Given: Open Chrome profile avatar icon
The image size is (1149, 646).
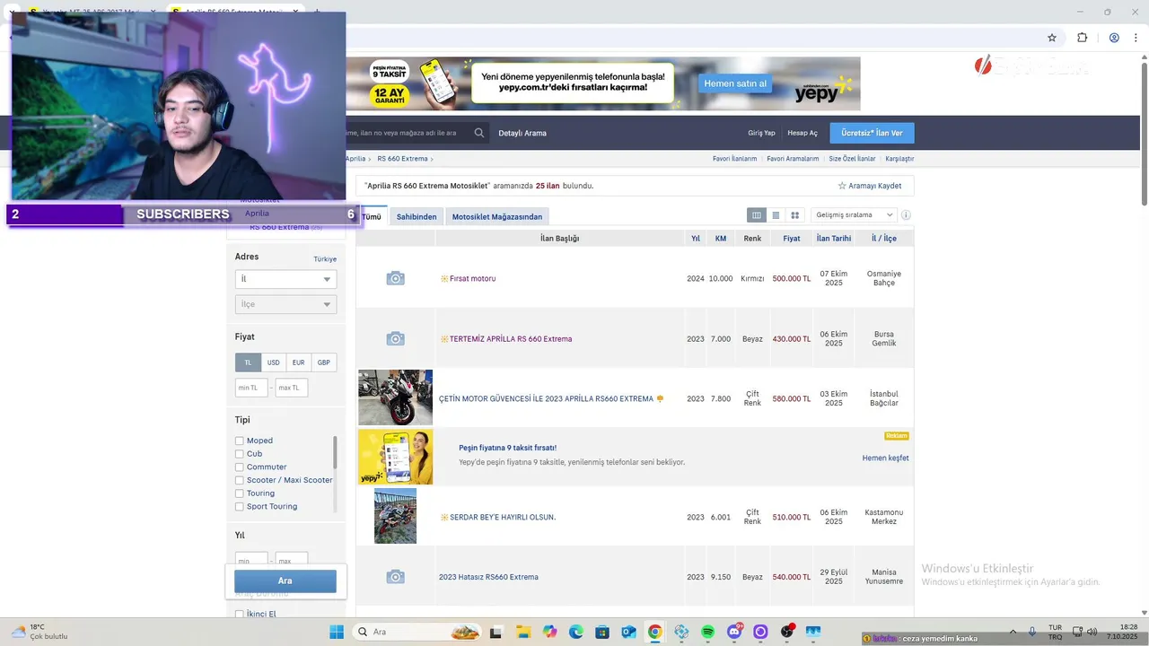Looking at the screenshot, I should pyautogui.click(x=1114, y=38).
